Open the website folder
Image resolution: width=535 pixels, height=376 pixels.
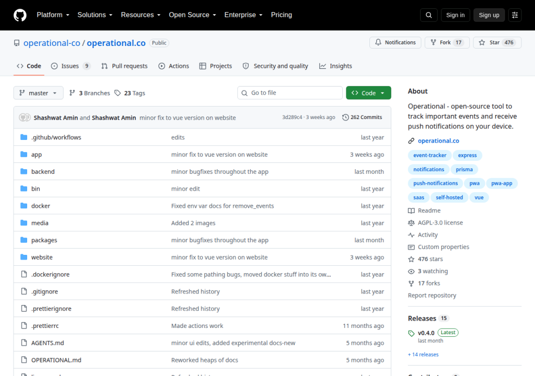click(x=42, y=257)
